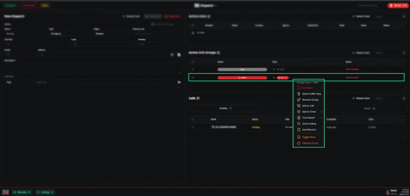This screenshot has height=196, width=410.
Task: Expand the SWAT group units chevron
Action: [x=274, y=78]
